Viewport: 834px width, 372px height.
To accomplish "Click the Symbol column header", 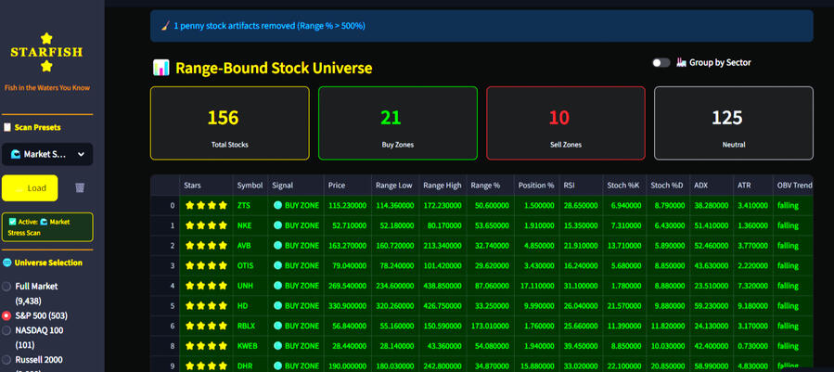I will point(250,186).
